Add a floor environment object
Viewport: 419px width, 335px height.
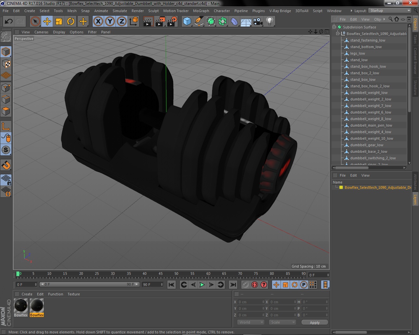point(246,22)
